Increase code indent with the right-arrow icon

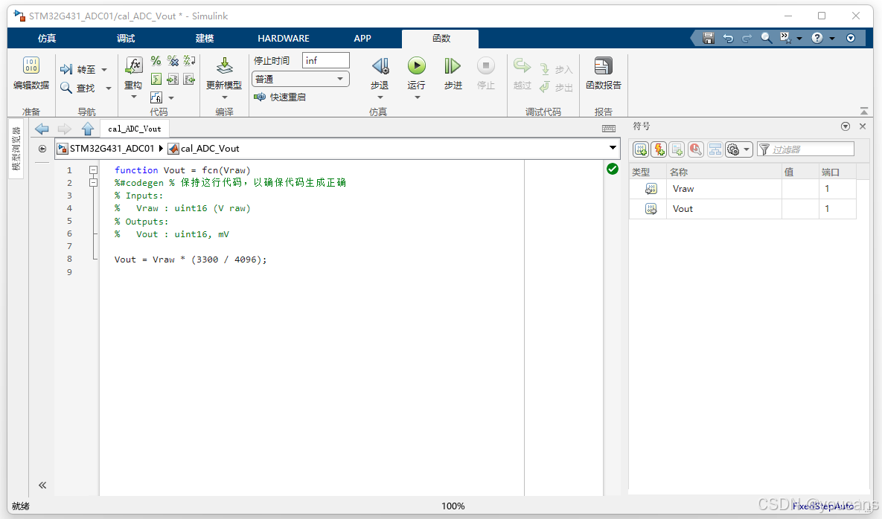(x=173, y=80)
